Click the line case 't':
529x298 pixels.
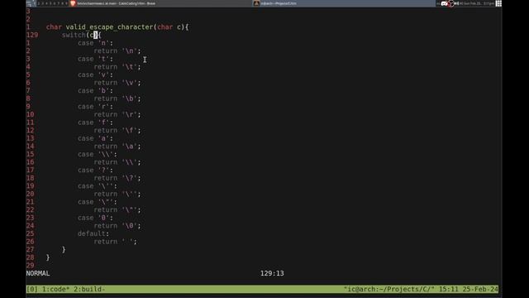click(96, 59)
